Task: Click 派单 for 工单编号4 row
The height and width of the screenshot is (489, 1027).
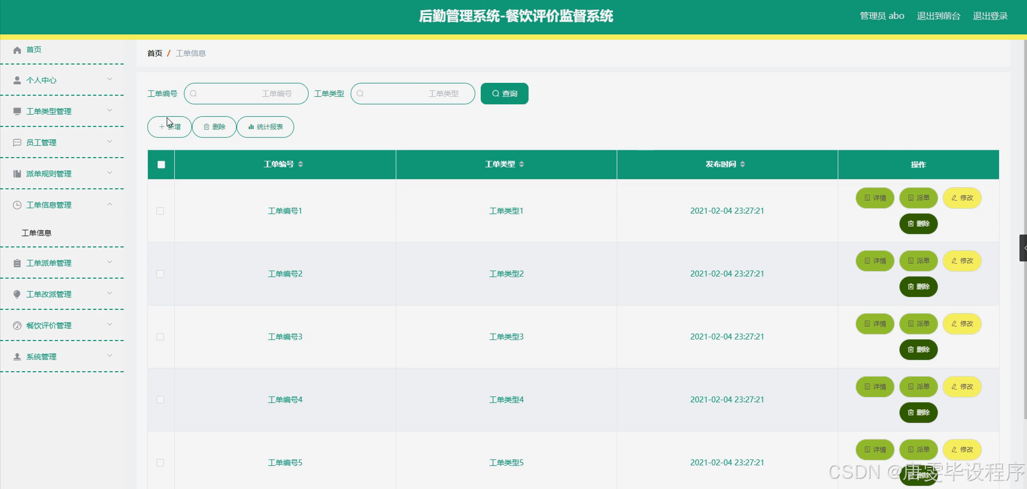Action: click(918, 387)
